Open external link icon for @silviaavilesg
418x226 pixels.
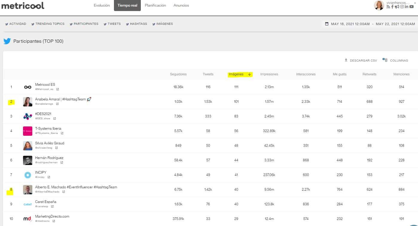point(56,148)
